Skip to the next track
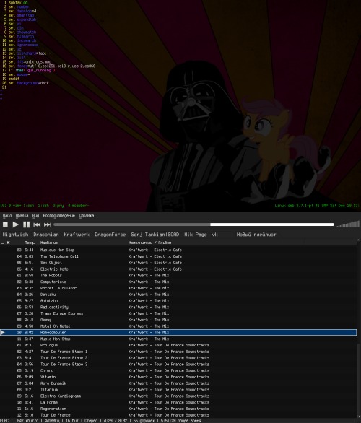Image resolution: width=361 pixels, height=423 pixels. (x=48, y=224)
